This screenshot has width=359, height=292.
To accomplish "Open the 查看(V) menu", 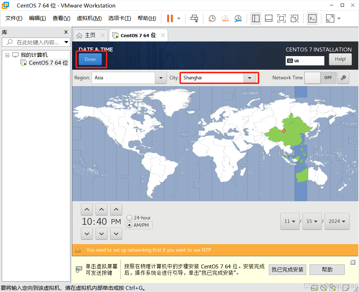I will [x=61, y=18].
